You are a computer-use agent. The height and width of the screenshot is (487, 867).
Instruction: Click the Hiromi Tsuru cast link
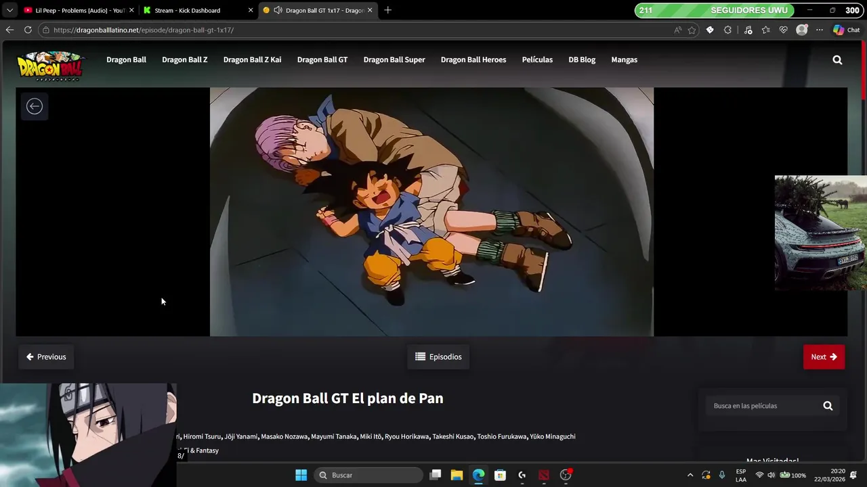[x=202, y=436]
